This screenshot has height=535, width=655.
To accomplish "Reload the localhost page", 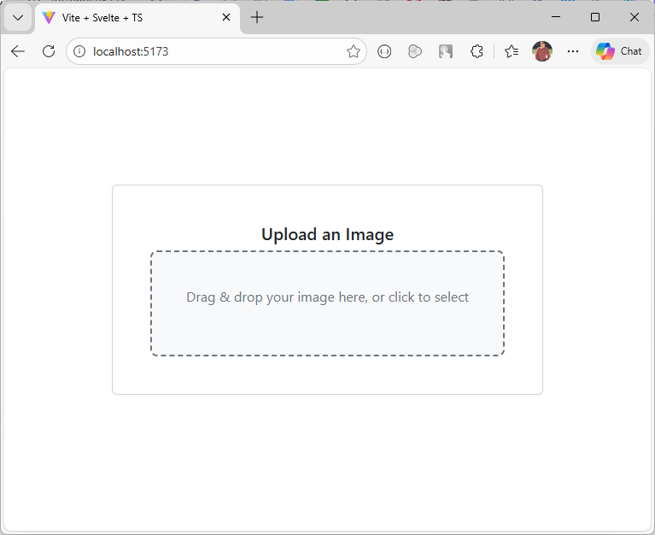I will [x=49, y=51].
